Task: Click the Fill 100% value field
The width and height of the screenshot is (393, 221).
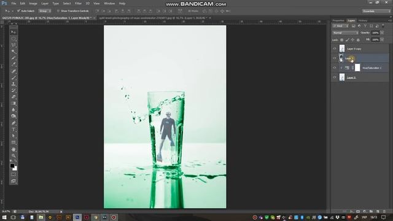Action: point(375,39)
